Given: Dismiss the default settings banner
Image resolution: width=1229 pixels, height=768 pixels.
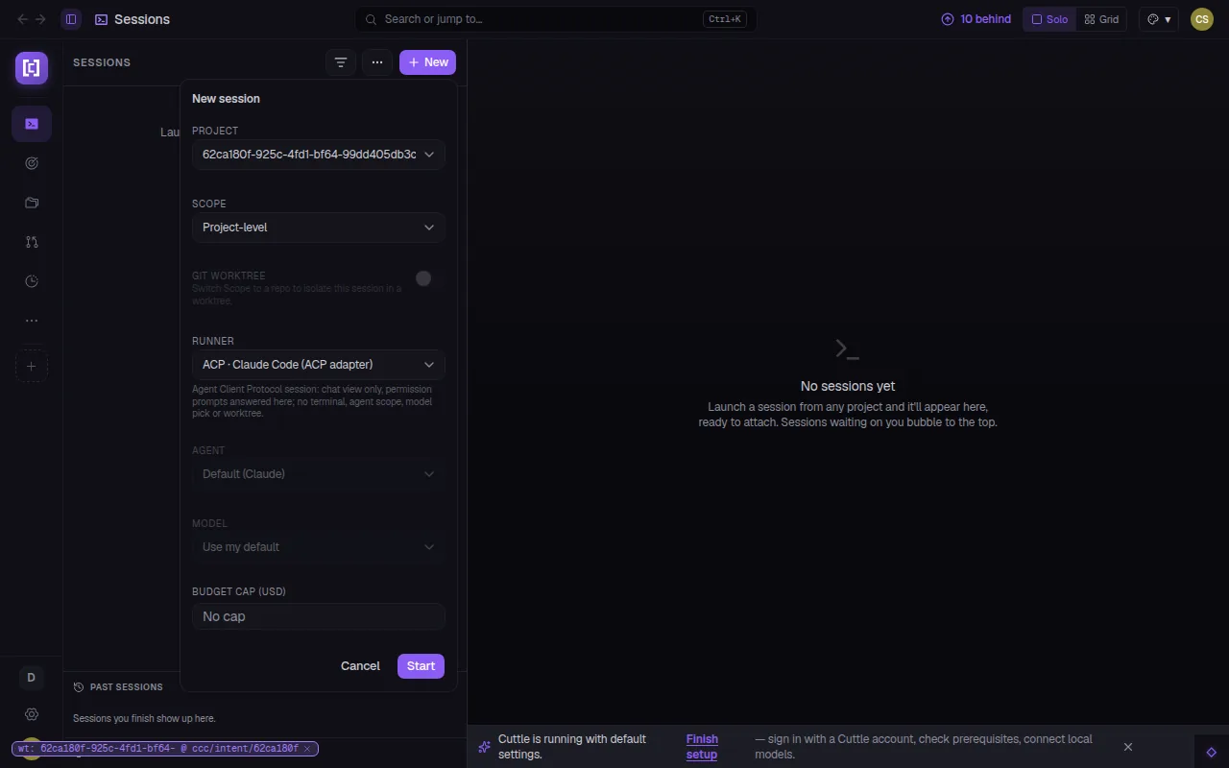Looking at the screenshot, I should (x=1128, y=747).
